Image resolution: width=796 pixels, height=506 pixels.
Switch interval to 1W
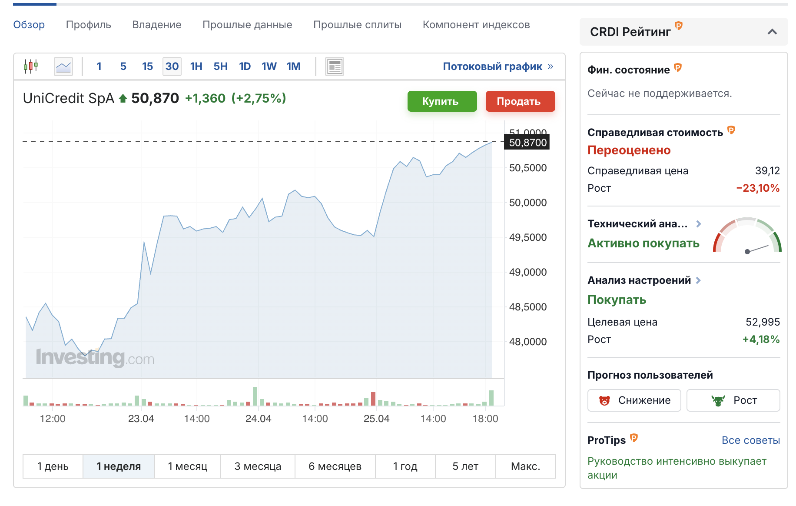click(x=269, y=67)
